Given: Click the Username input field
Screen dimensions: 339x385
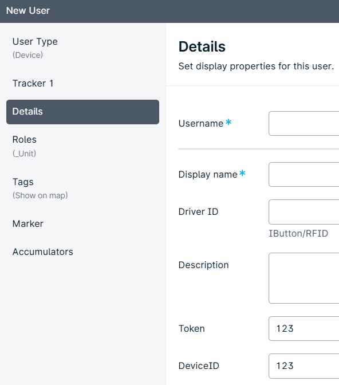Looking at the screenshot, I should pyautogui.click(x=304, y=124).
